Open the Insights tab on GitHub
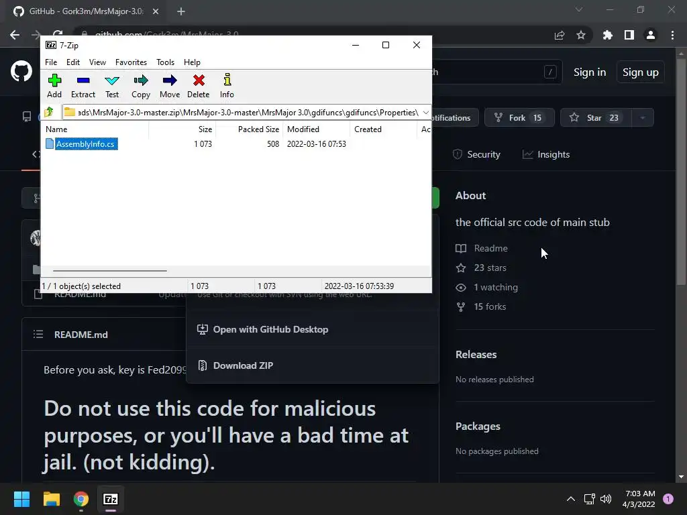Screen dimensions: 687x515 (x=546, y=154)
